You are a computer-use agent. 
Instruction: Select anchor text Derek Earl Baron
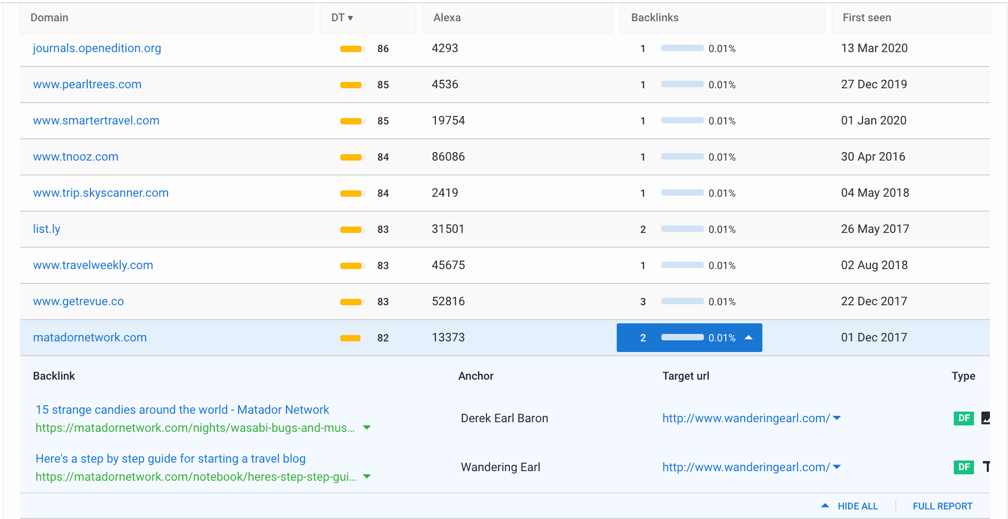click(505, 418)
